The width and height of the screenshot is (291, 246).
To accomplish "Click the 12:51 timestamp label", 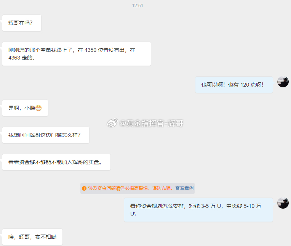I will 138,6.
